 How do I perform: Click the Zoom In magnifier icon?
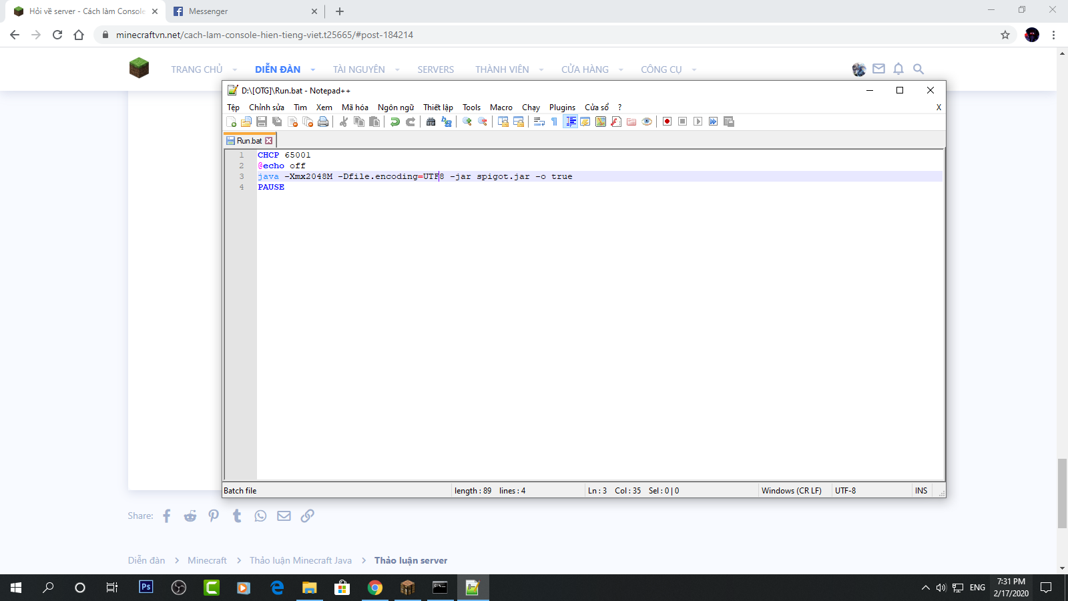pyautogui.click(x=467, y=122)
